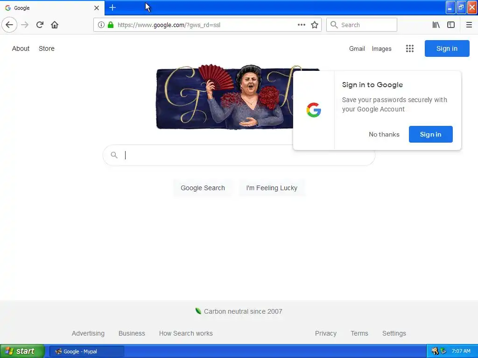Focus the browser toolbar Search field
This screenshot has height=358, width=478.
point(362,25)
